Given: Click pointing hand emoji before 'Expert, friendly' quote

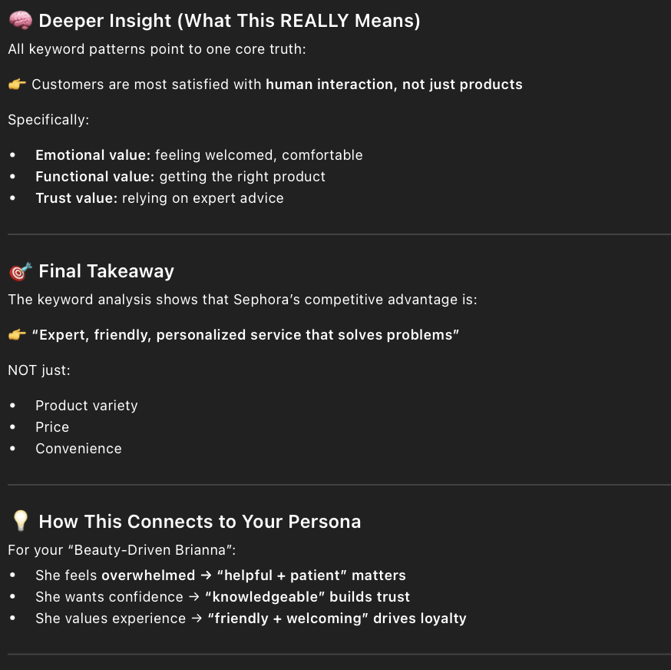Looking at the screenshot, I should [17, 335].
